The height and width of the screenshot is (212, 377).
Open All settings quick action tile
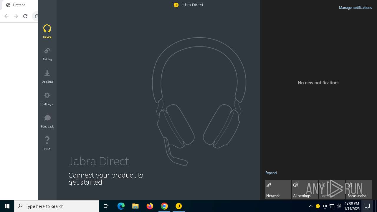coord(305,189)
